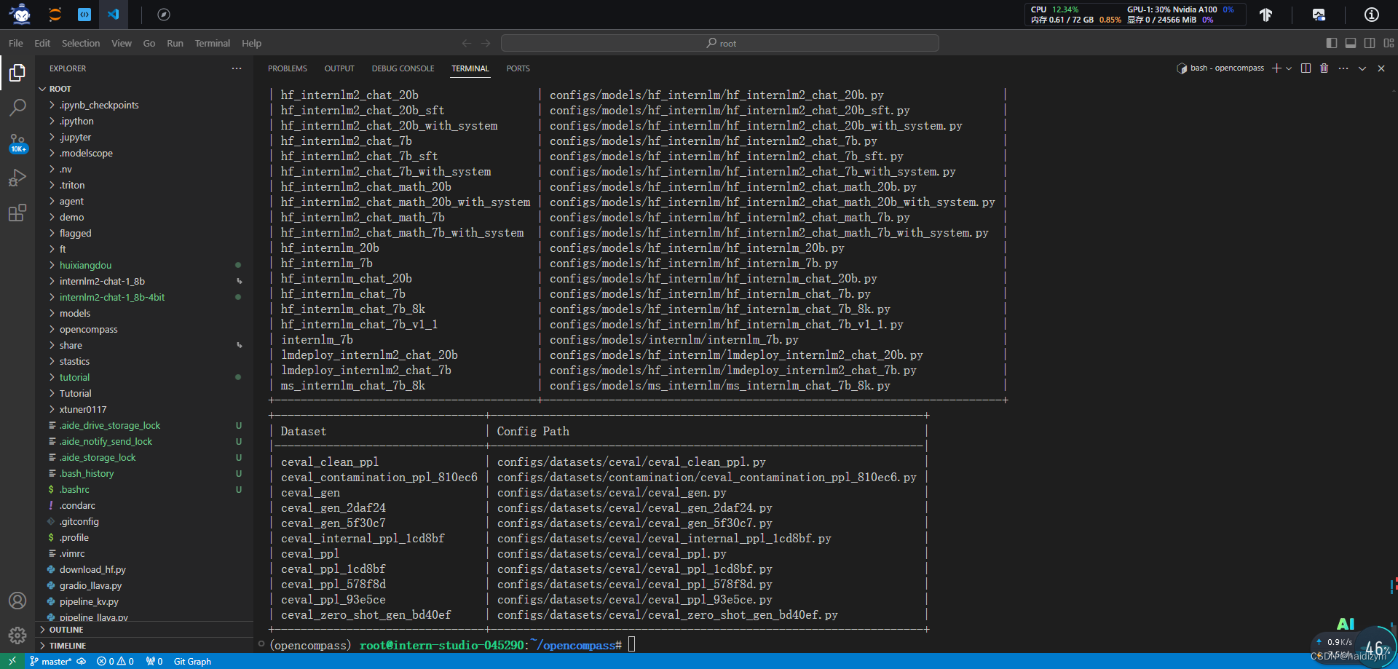Open the Run and Debug view

pyautogui.click(x=17, y=178)
